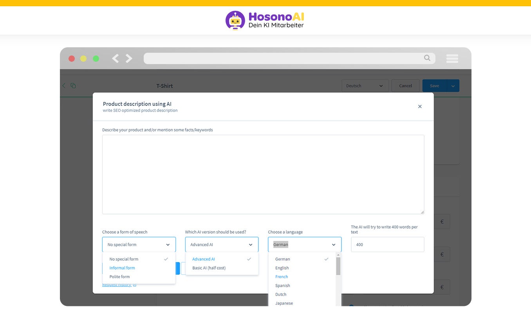
Task: Open the Choose a language dropdown
Action: pyautogui.click(x=305, y=245)
